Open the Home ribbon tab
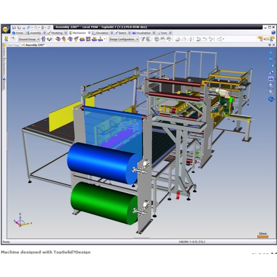 tap(18, 33)
